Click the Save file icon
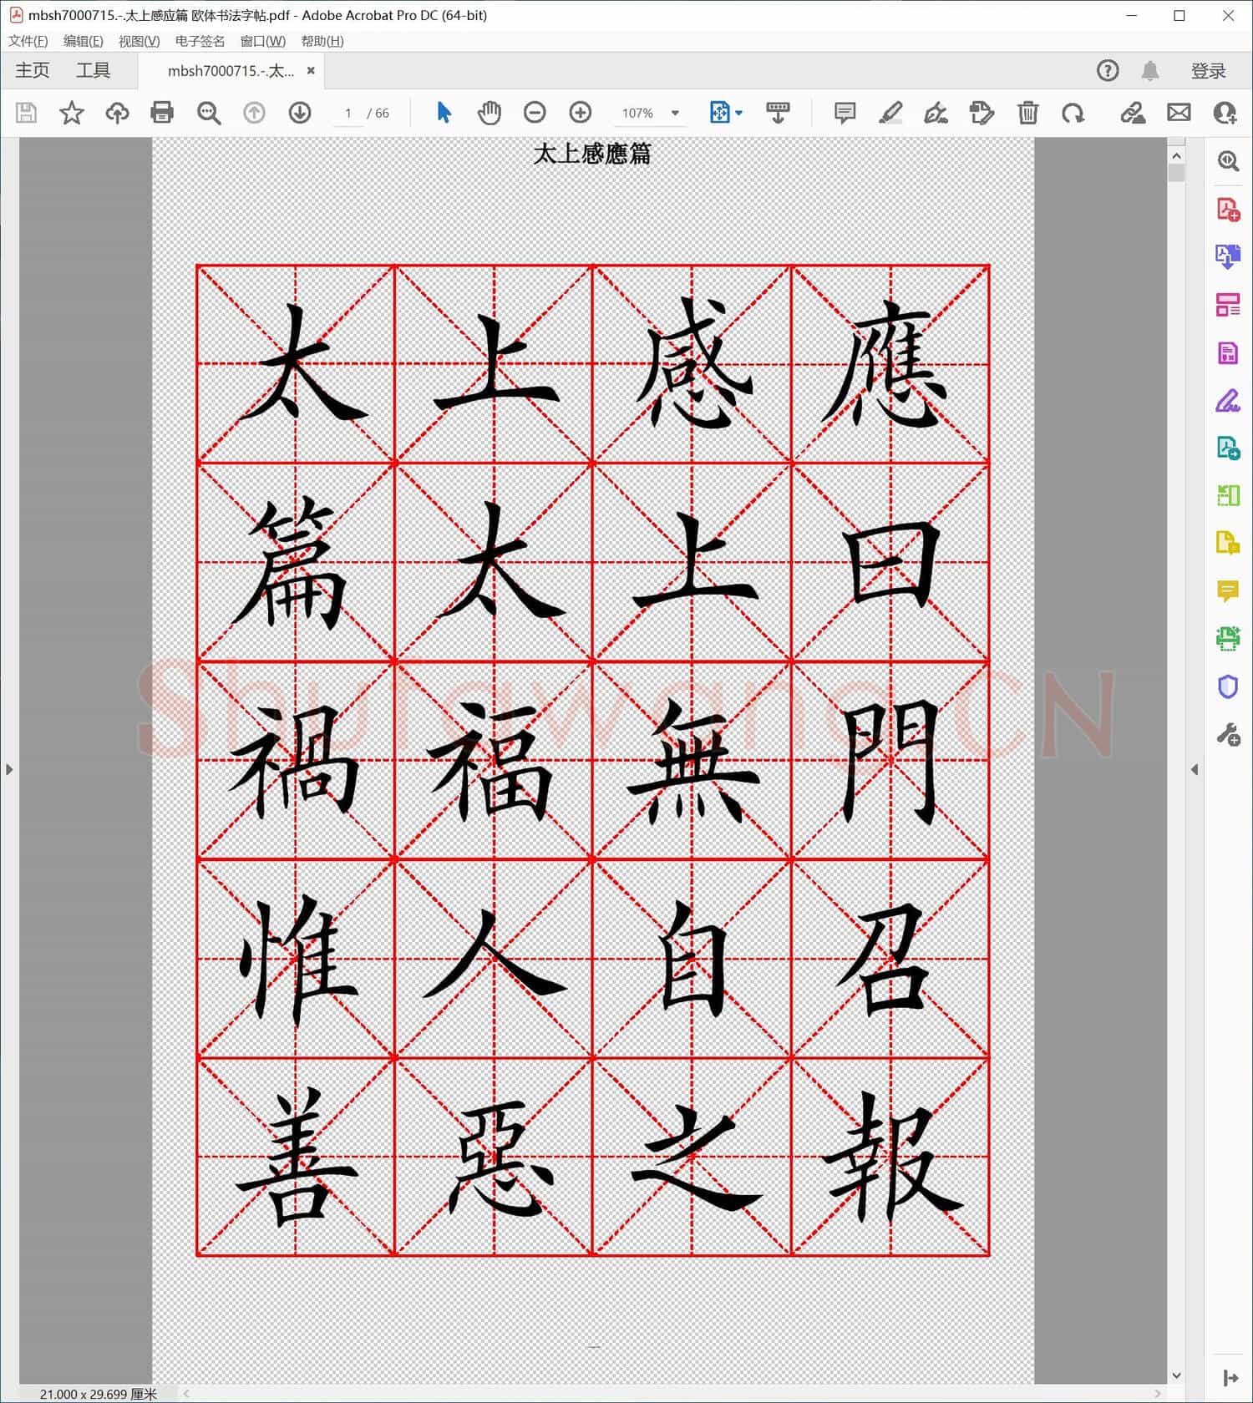Viewport: 1253px width, 1403px height. click(x=26, y=113)
